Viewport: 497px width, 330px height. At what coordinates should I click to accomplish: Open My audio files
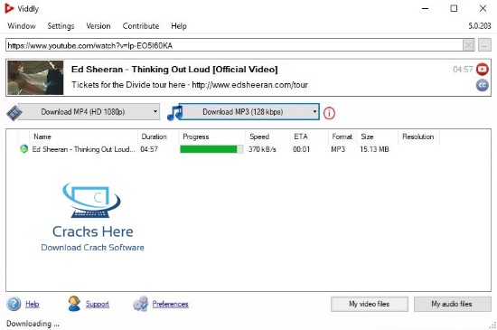453,304
